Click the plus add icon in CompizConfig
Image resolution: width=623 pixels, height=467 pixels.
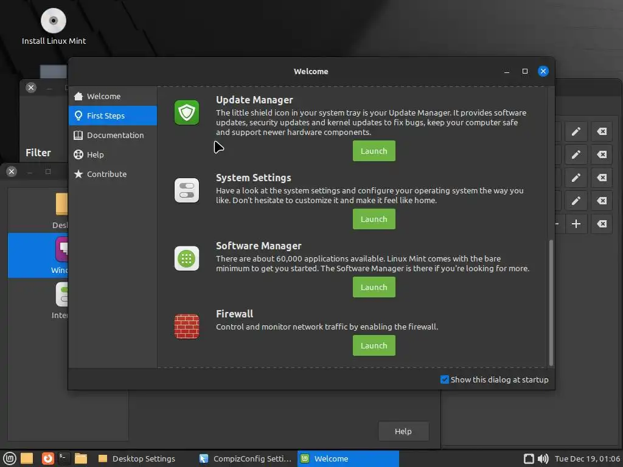576,224
